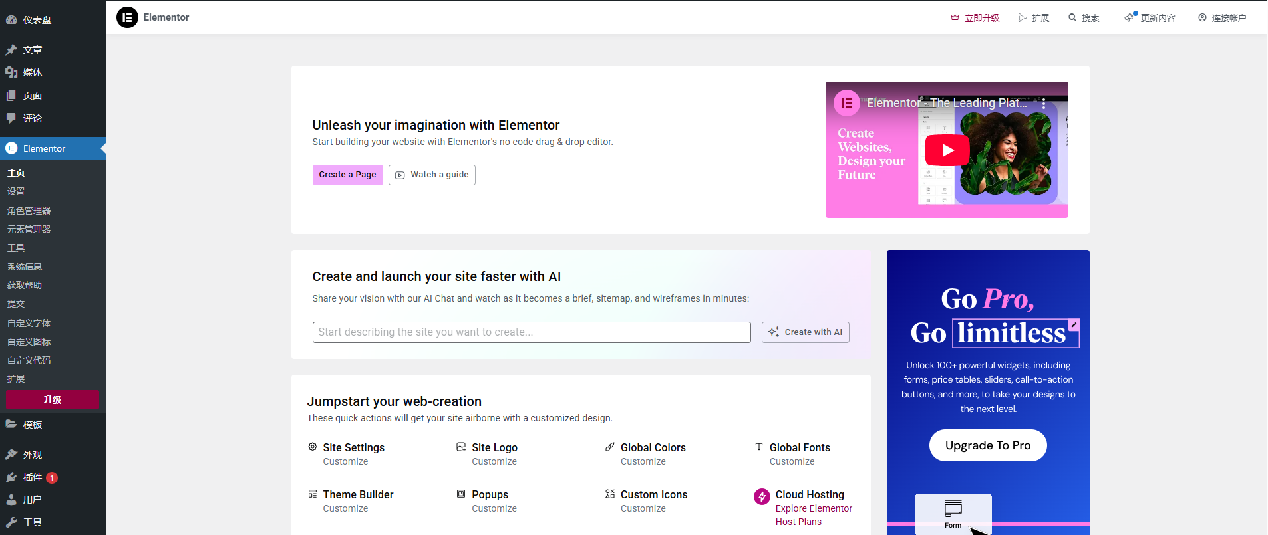Click the Create with AI button
Image resolution: width=1268 pixels, height=535 pixels.
click(x=805, y=332)
